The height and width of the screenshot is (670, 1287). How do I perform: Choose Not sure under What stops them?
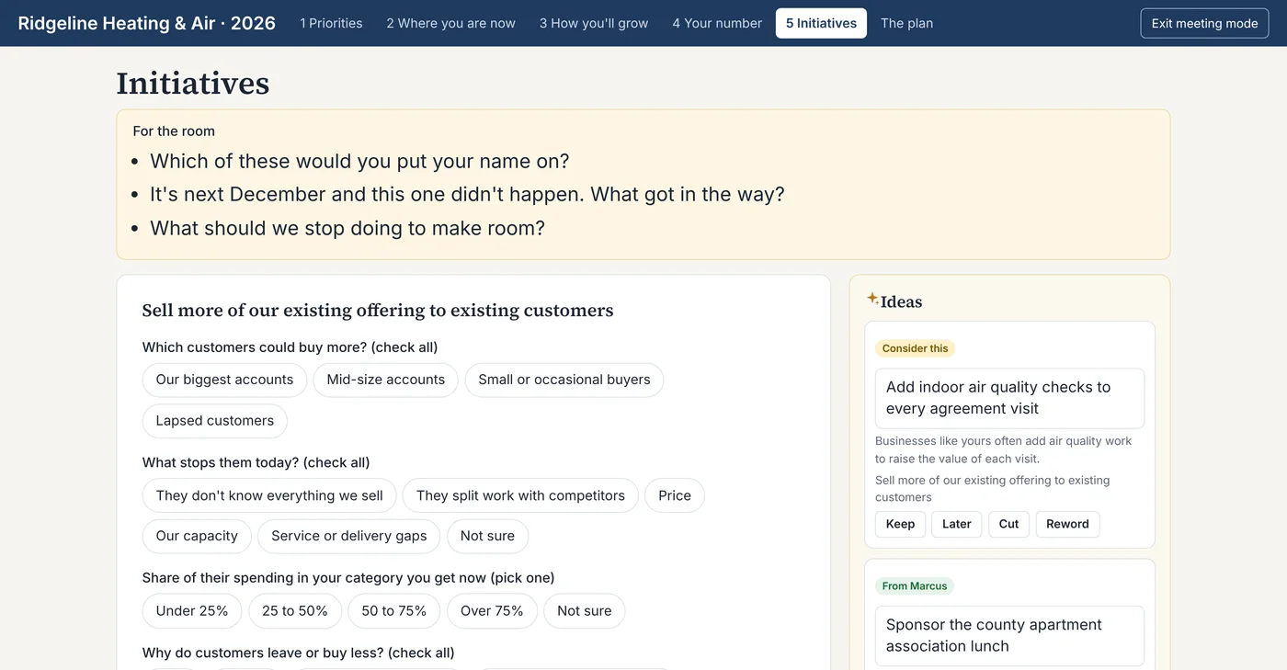(487, 536)
